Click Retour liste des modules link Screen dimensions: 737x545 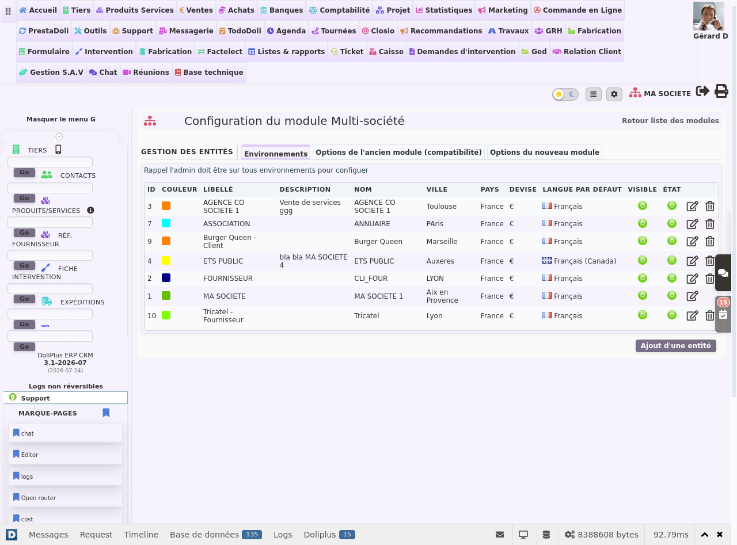click(670, 121)
